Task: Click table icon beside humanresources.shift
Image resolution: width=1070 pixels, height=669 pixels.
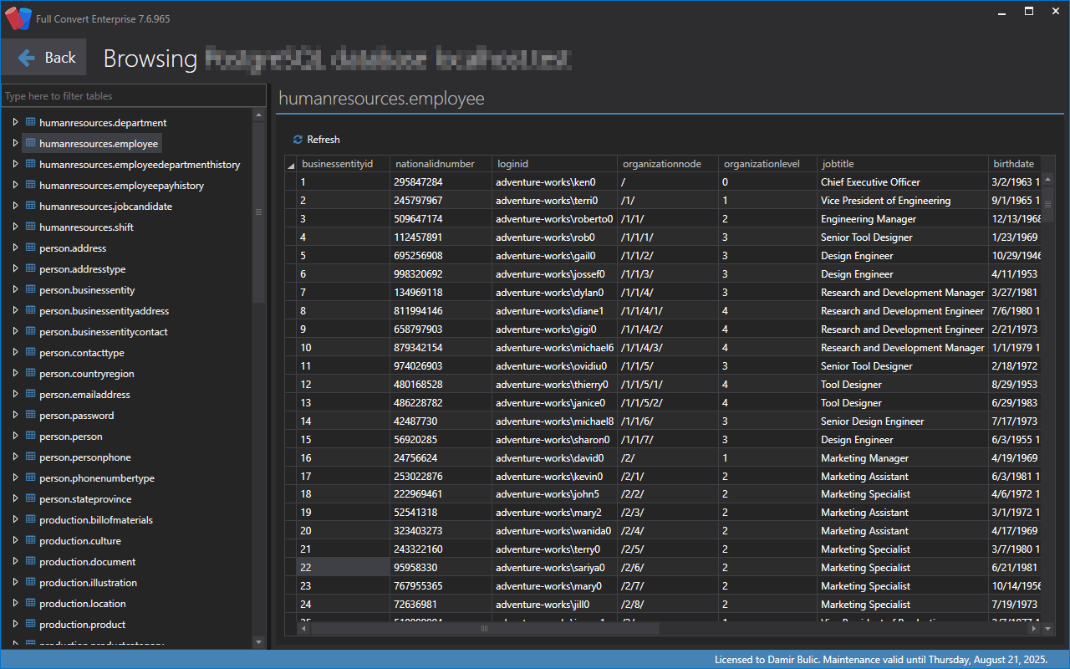Action: [x=30, y=227]
